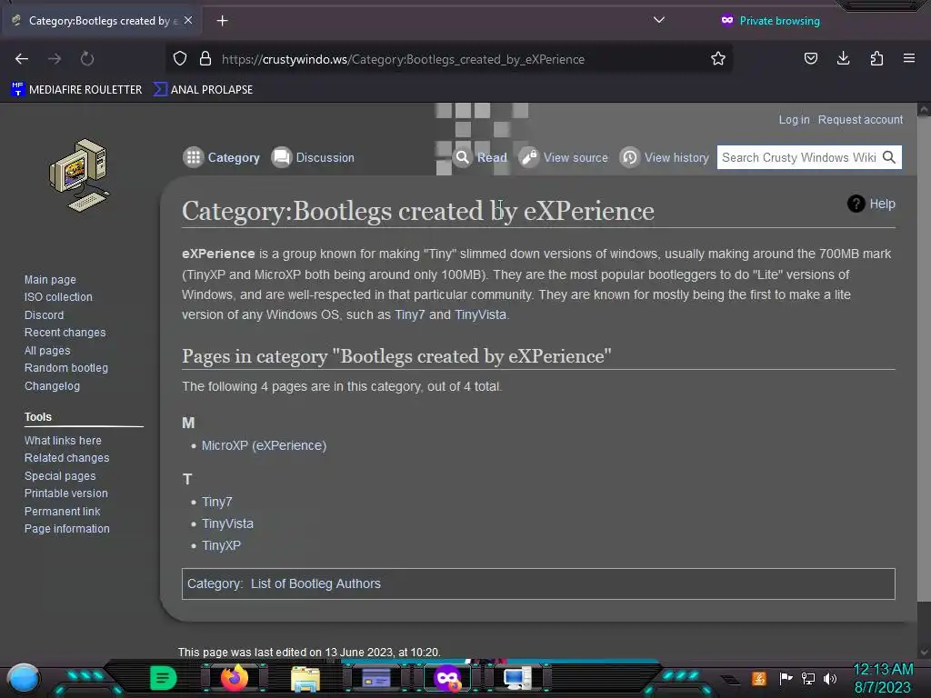Click the address bar URL
The width and height of the screenshot is (931, 698).
click(403, 59)
